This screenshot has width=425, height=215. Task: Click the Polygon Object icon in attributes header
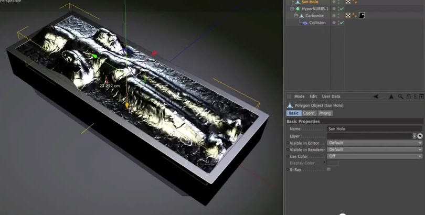point(290,105)
